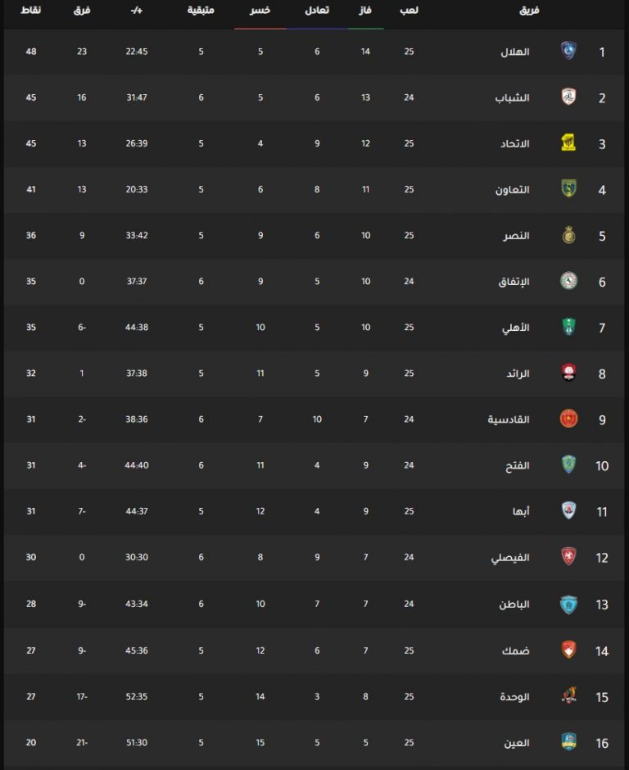Viewport: 629px width, 770px height.
Task: Click the Al-Nassr club emblem
Action: coord(568,235)
